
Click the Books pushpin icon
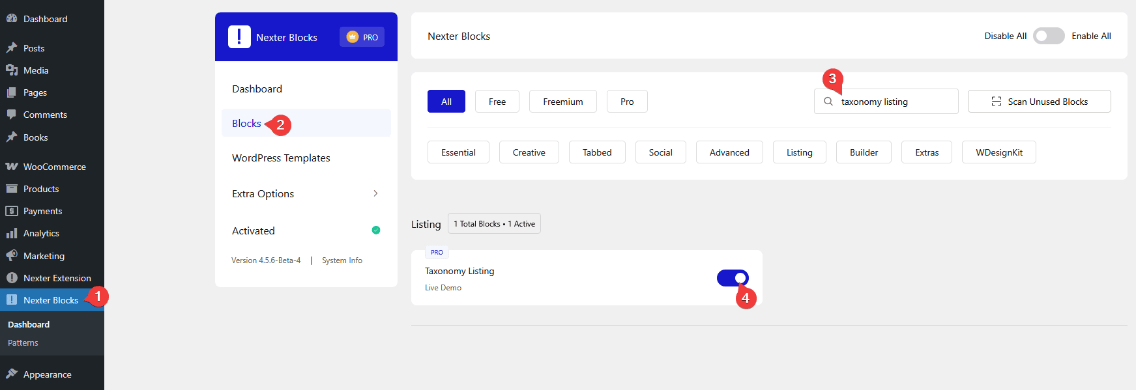tap(12, 137)
